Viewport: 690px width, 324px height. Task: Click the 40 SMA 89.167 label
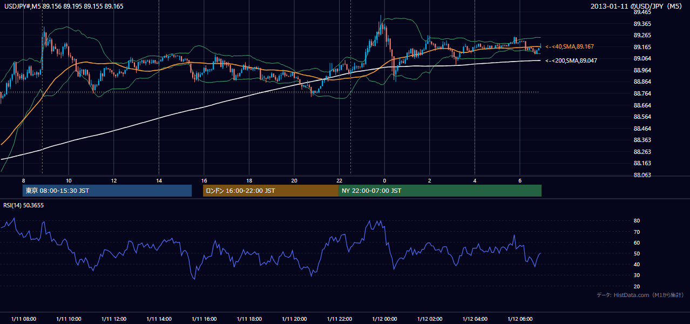571,47
